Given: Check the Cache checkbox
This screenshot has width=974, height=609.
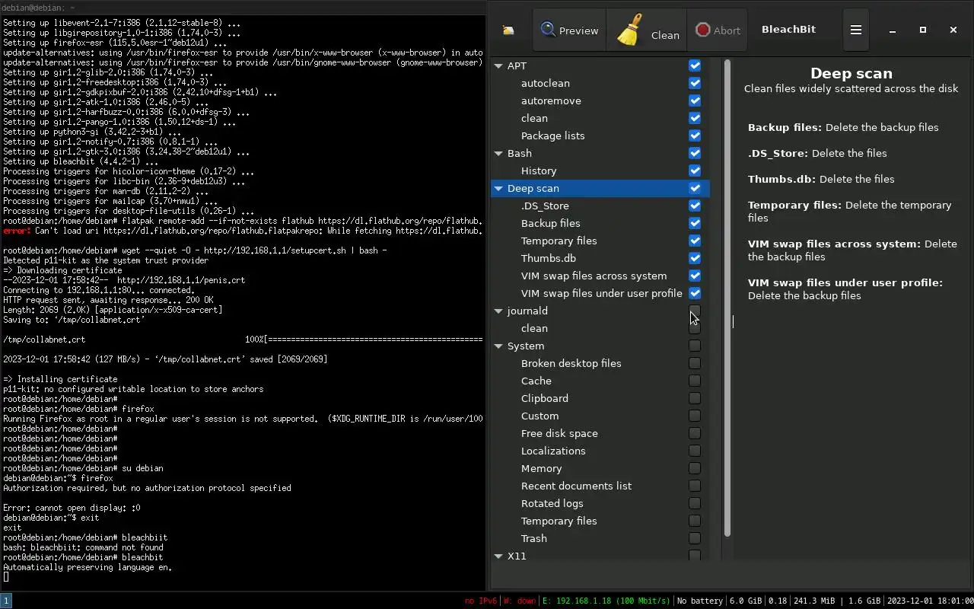Looking at the screenshot, I should pos(695,381).
